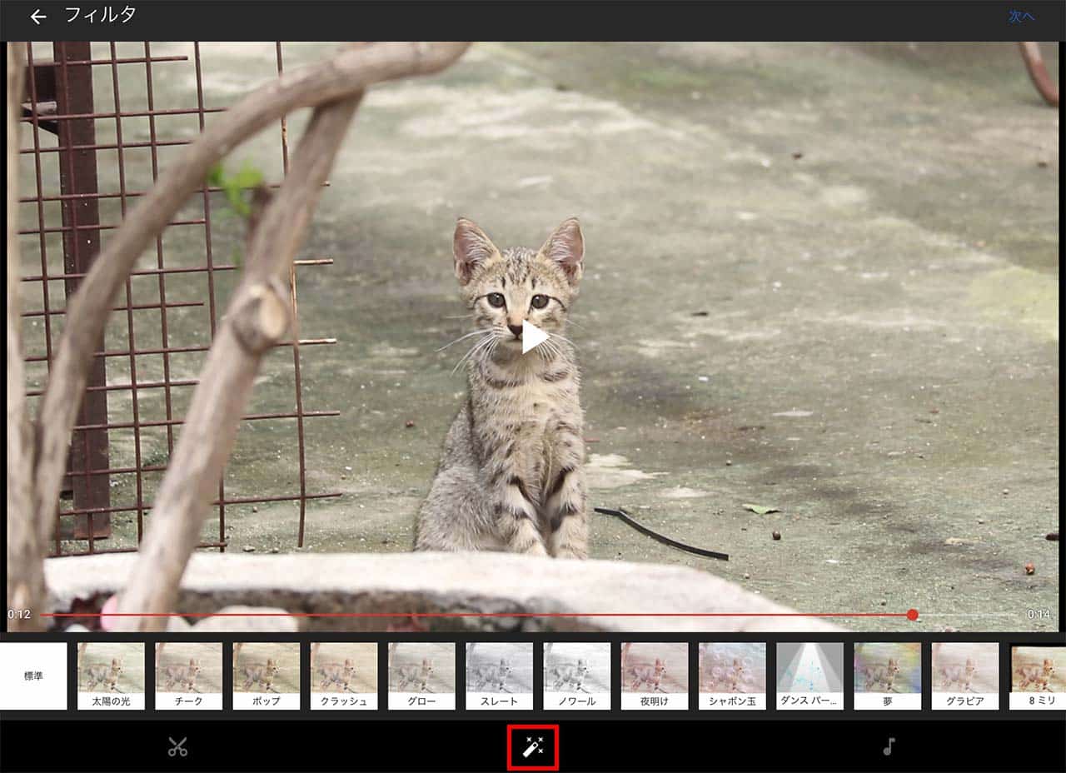Apply the 8ミリ filter
1066x773 pixels.
point(1039,676)
